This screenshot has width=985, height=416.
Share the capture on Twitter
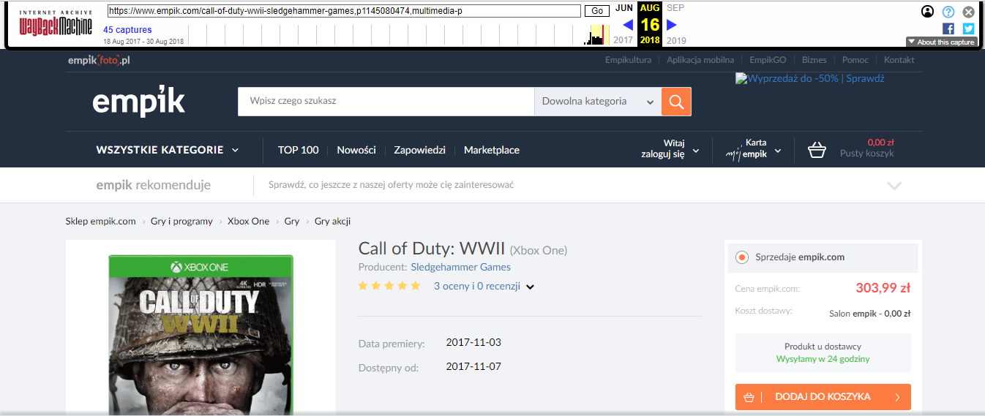click(x=969, y=29)
